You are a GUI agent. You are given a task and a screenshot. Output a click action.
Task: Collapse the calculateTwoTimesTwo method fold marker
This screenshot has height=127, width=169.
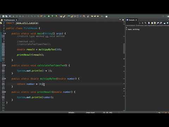coord(5,65)
